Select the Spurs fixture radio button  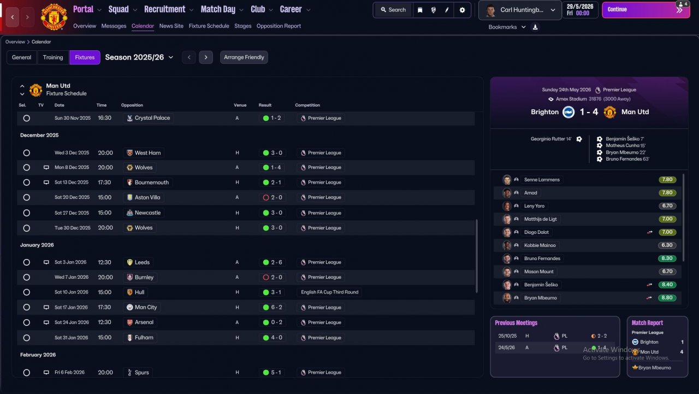tap(26, 373)
